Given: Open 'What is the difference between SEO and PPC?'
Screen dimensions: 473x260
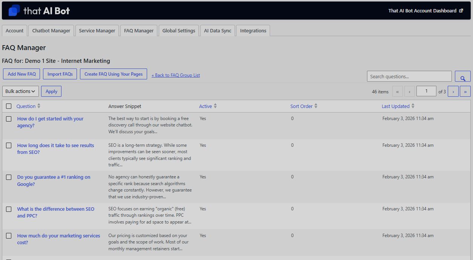Looking at the screenshot, I should 55,213.
